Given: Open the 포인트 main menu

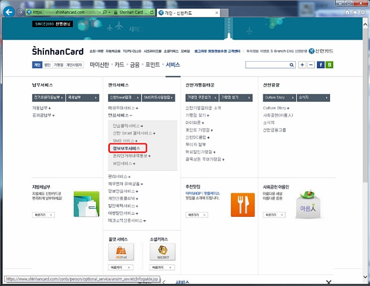Looking at the screenshot, I should pos(152,64).
